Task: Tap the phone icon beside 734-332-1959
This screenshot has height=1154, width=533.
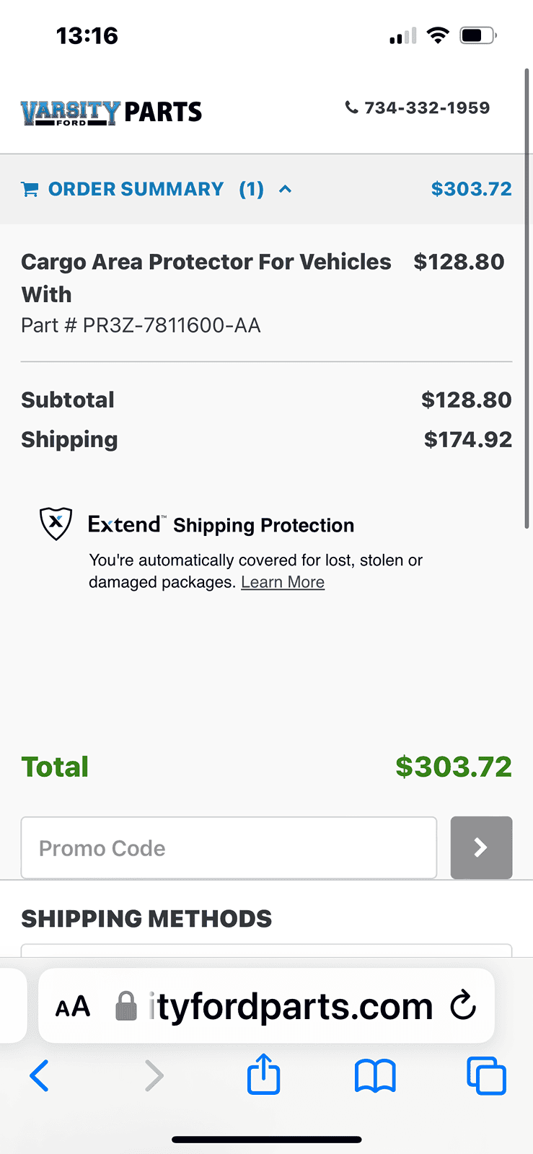Action: (x=351, y=107)
